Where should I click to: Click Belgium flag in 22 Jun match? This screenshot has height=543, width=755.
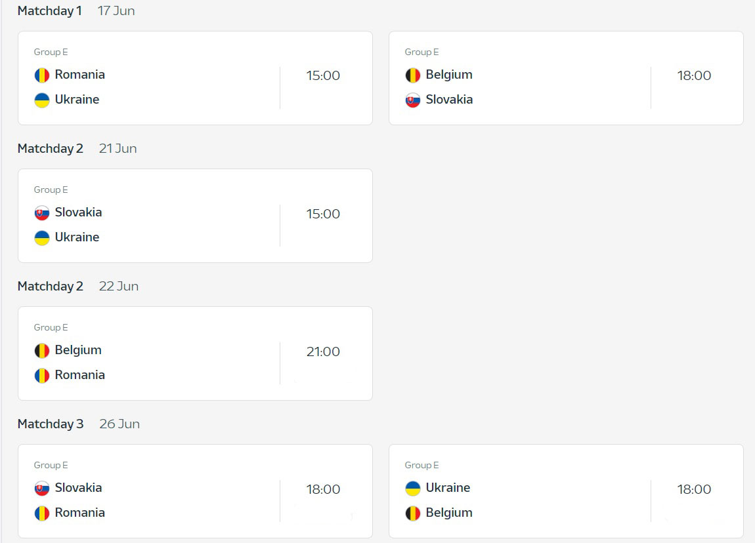tap(42, 351)
